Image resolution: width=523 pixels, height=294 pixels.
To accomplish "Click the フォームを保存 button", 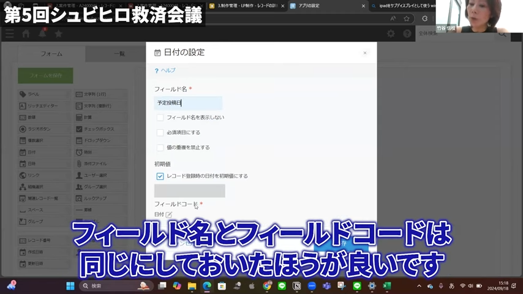I will pyautogui.click(x=46, y=76).
